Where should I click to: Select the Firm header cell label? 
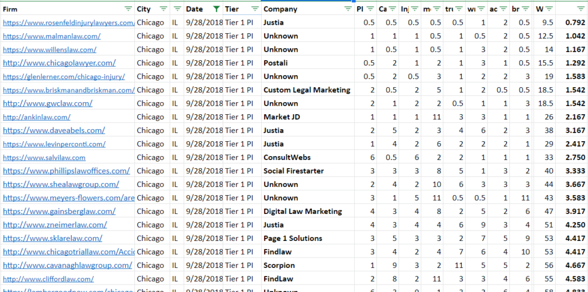(10, 9)
